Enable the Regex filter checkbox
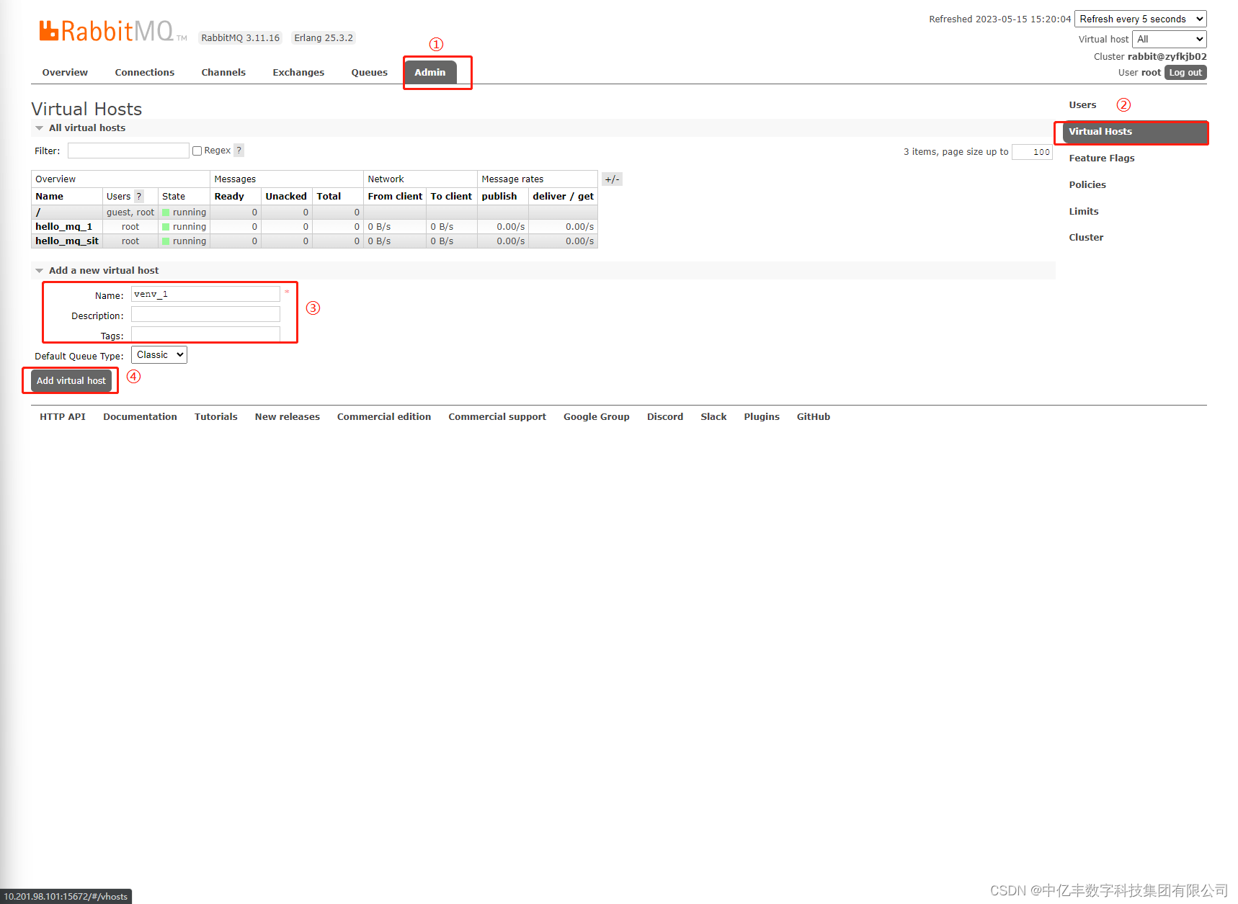Viewport: 1238px width, 904px height. (x=197, y=151)
